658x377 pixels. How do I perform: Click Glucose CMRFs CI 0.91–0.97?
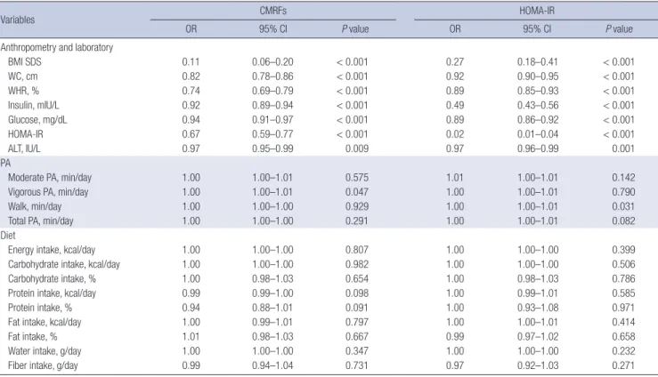click(272, 120)
